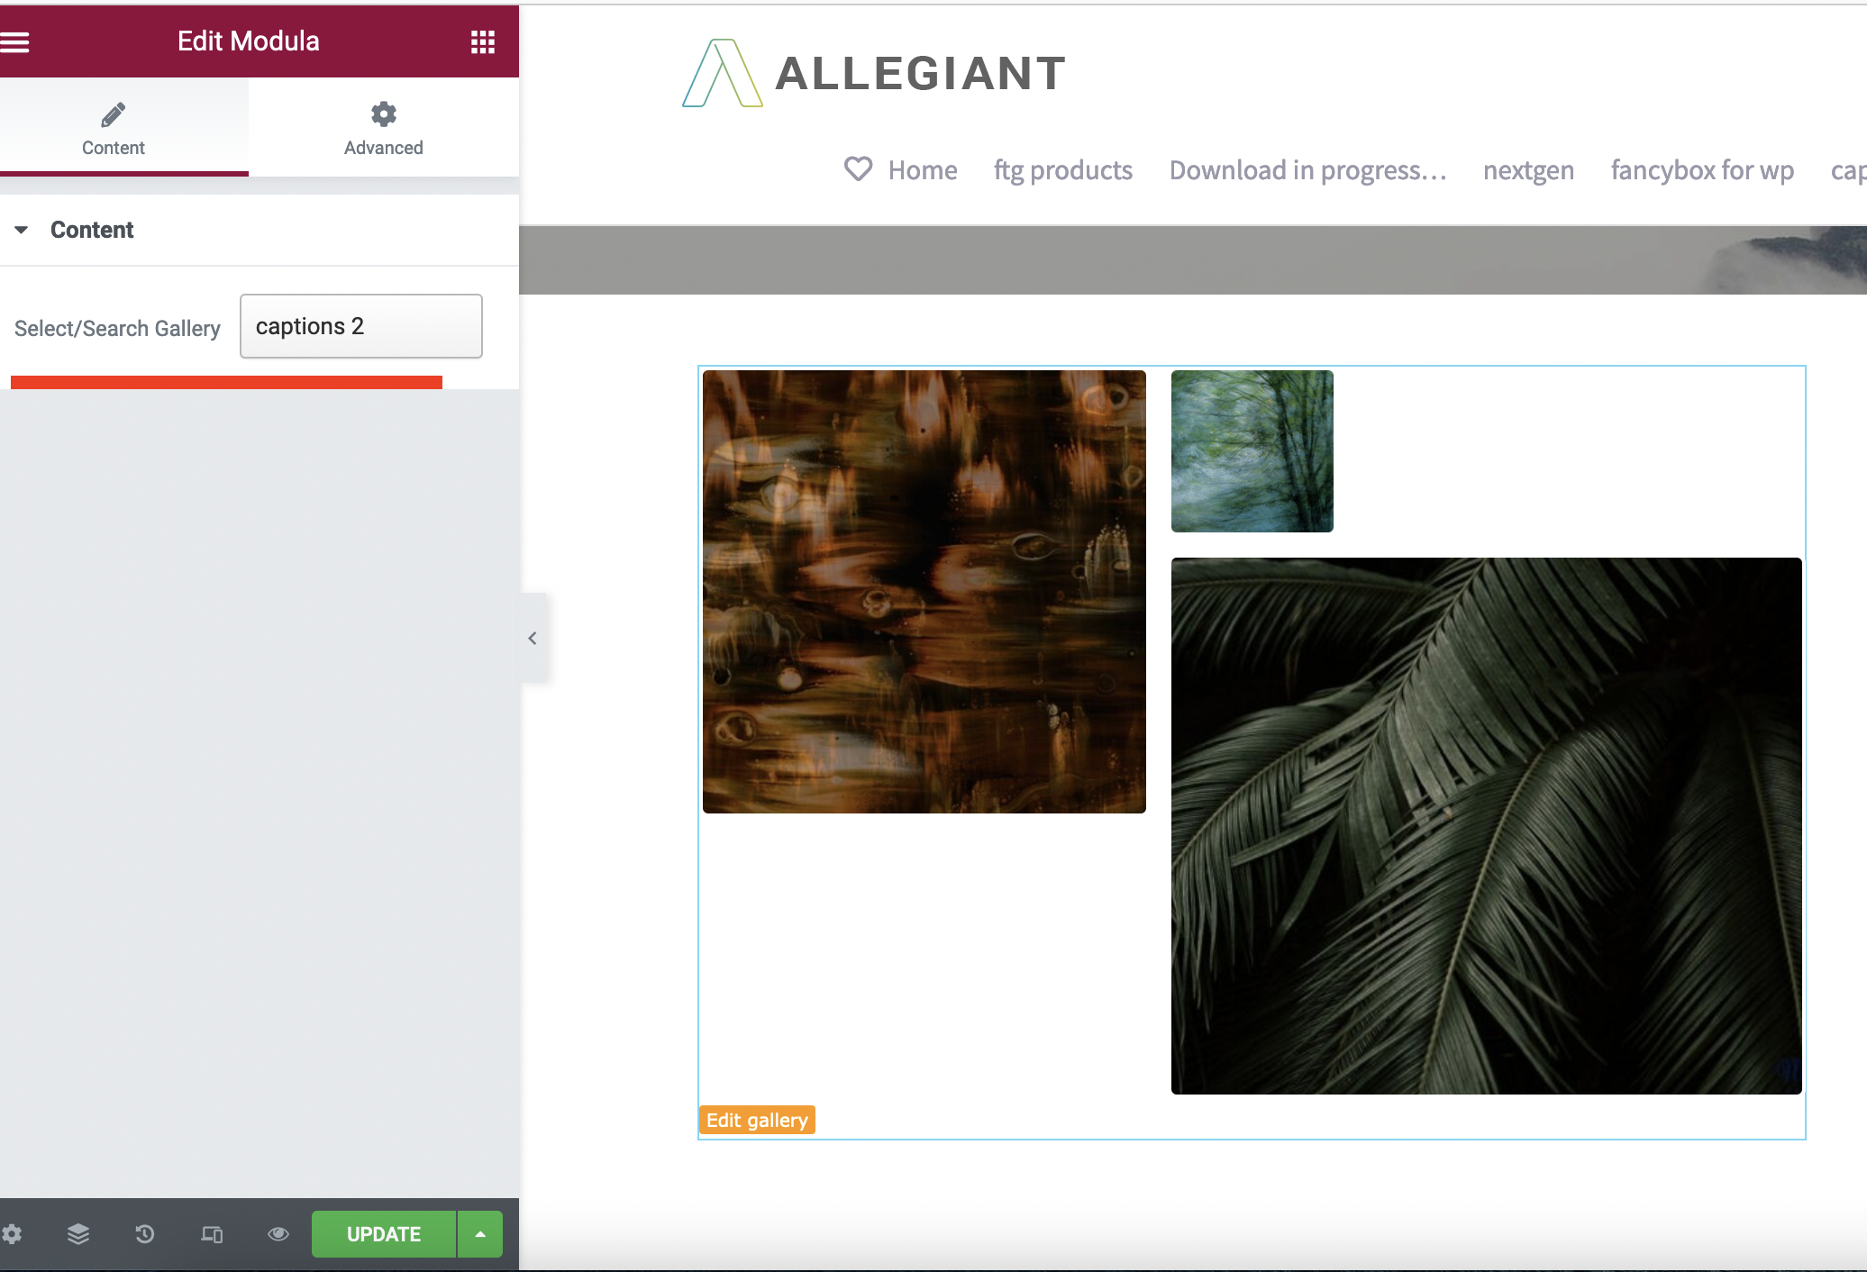The height and width of the screenshot is (1272, 1867).
Task: Select the dark palm leaves image
Action: pyautogui.click(x=1487, y=826)
